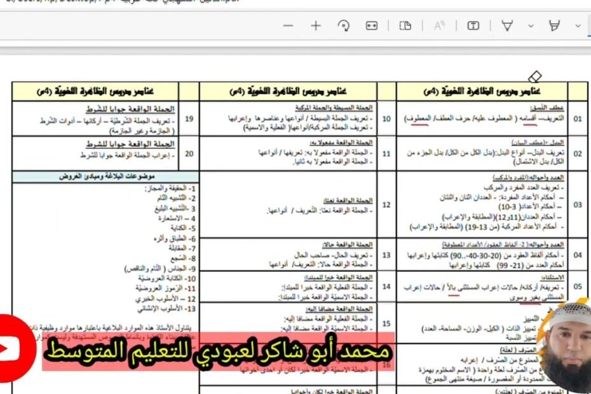Select the draw pen tool
The height and width of the screenshot is (394, 591).
tap(507, 26)
